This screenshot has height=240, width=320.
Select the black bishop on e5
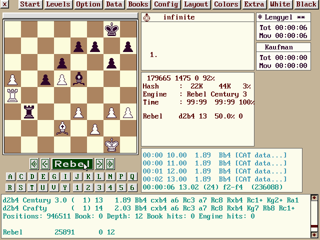pos(79,79)
